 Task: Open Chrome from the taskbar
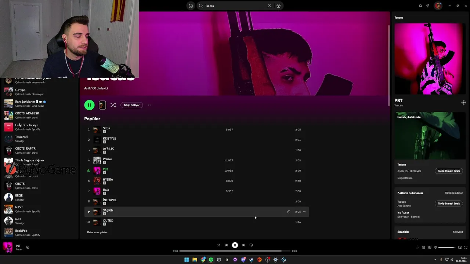coord(203,260)
